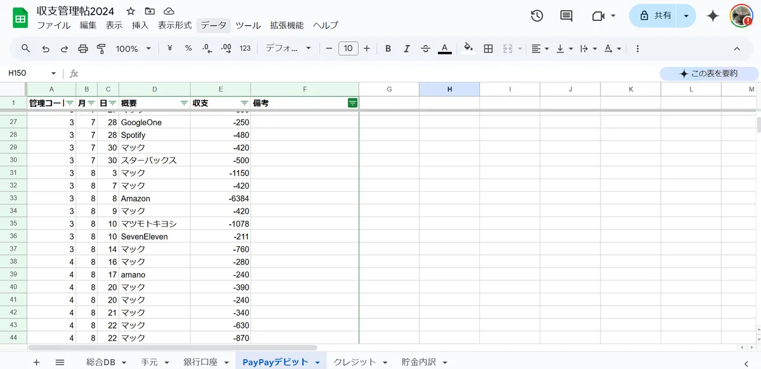The width and height of the screenshot is (761, 369).
Task: Click the Gemini sparkle icon
Action: click(713, 16)
